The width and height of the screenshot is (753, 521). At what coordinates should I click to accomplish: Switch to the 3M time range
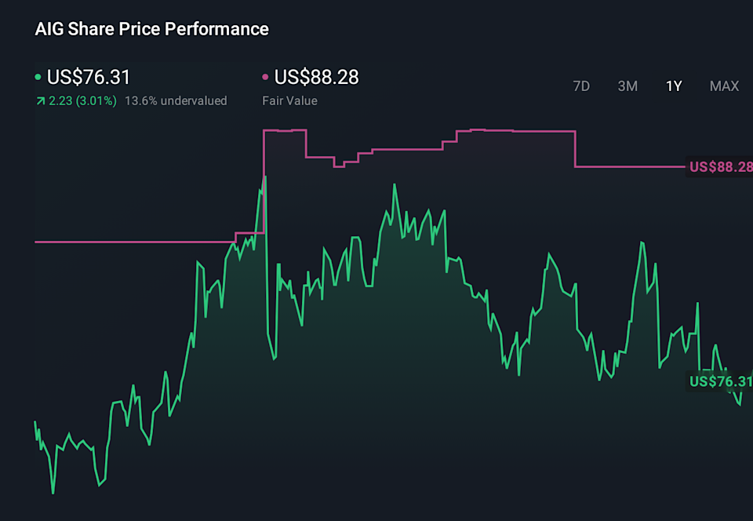[627, 86]
